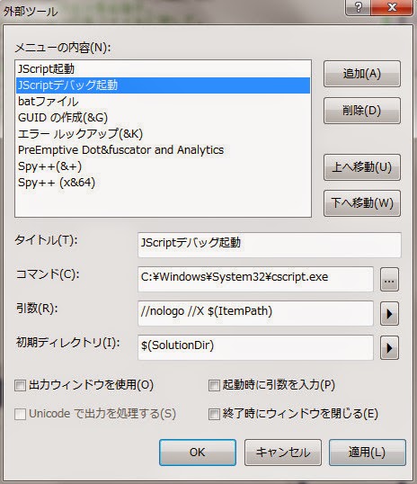Open the browse button next to コマンド field
Screen dimensions: 417x484
pyautogui.click(x=389, y=280)
